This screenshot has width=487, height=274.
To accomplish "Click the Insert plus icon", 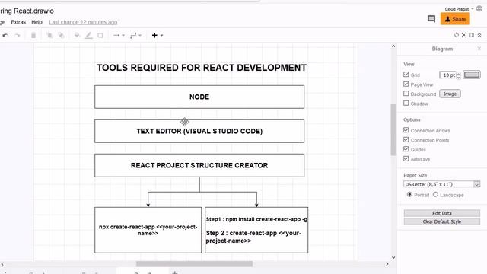I will (154, 36).
